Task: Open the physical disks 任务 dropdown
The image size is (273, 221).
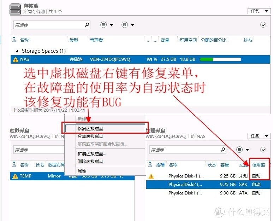Action: tap(259, 136)
